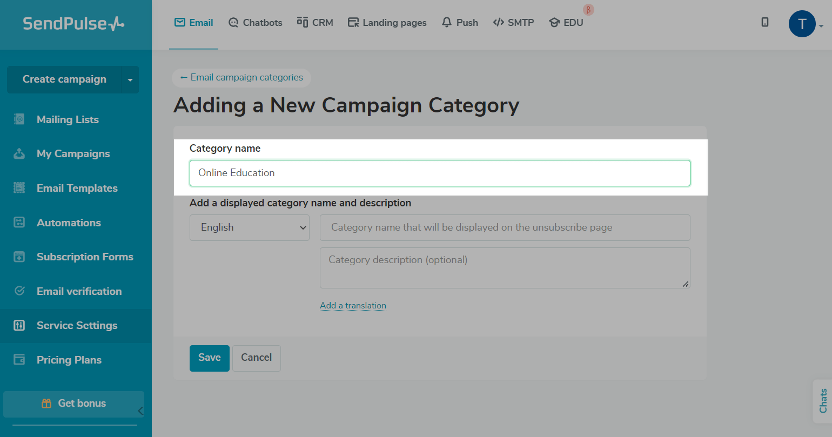Screen dimensions: 832x437
Task: Open the user profile avatar menu
Action: (802, 24)
